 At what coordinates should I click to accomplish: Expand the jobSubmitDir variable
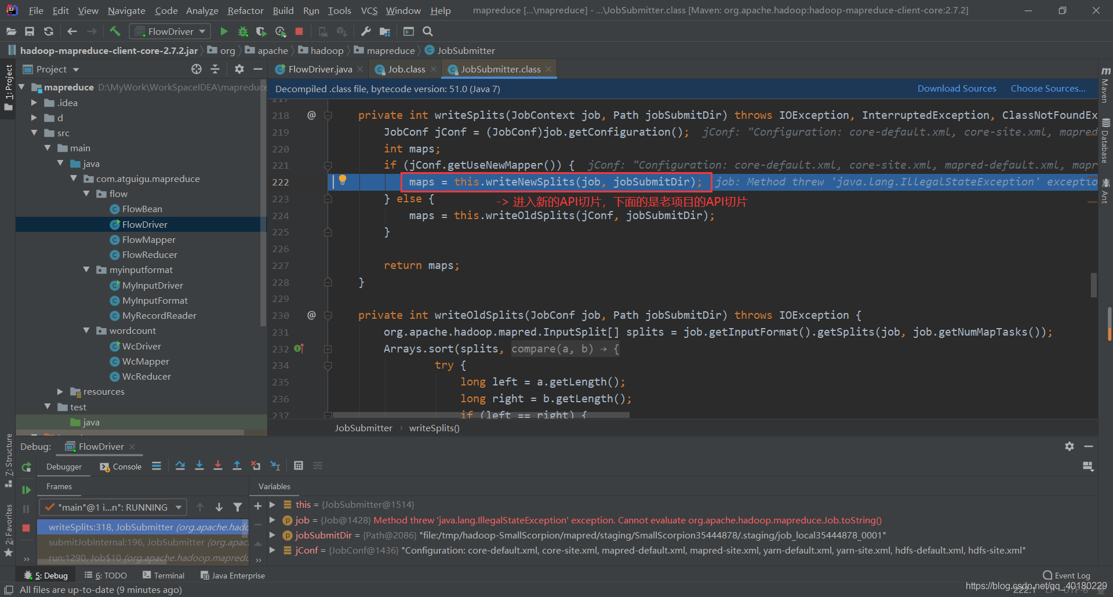pyautogui.click(x=272, y=535)
